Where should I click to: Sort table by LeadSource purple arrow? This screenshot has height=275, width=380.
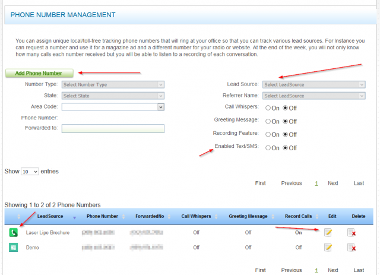click(x=74, y=218)
